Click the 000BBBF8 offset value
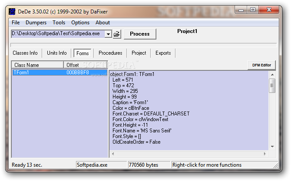 coord(78,72)
